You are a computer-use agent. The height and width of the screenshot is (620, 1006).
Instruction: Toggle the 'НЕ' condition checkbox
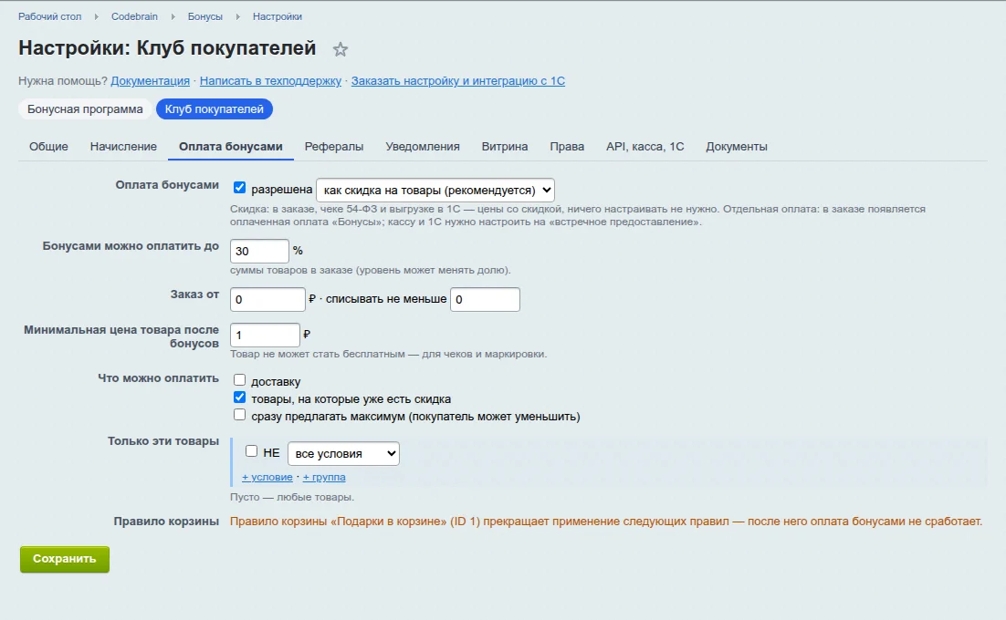point(252,451)
